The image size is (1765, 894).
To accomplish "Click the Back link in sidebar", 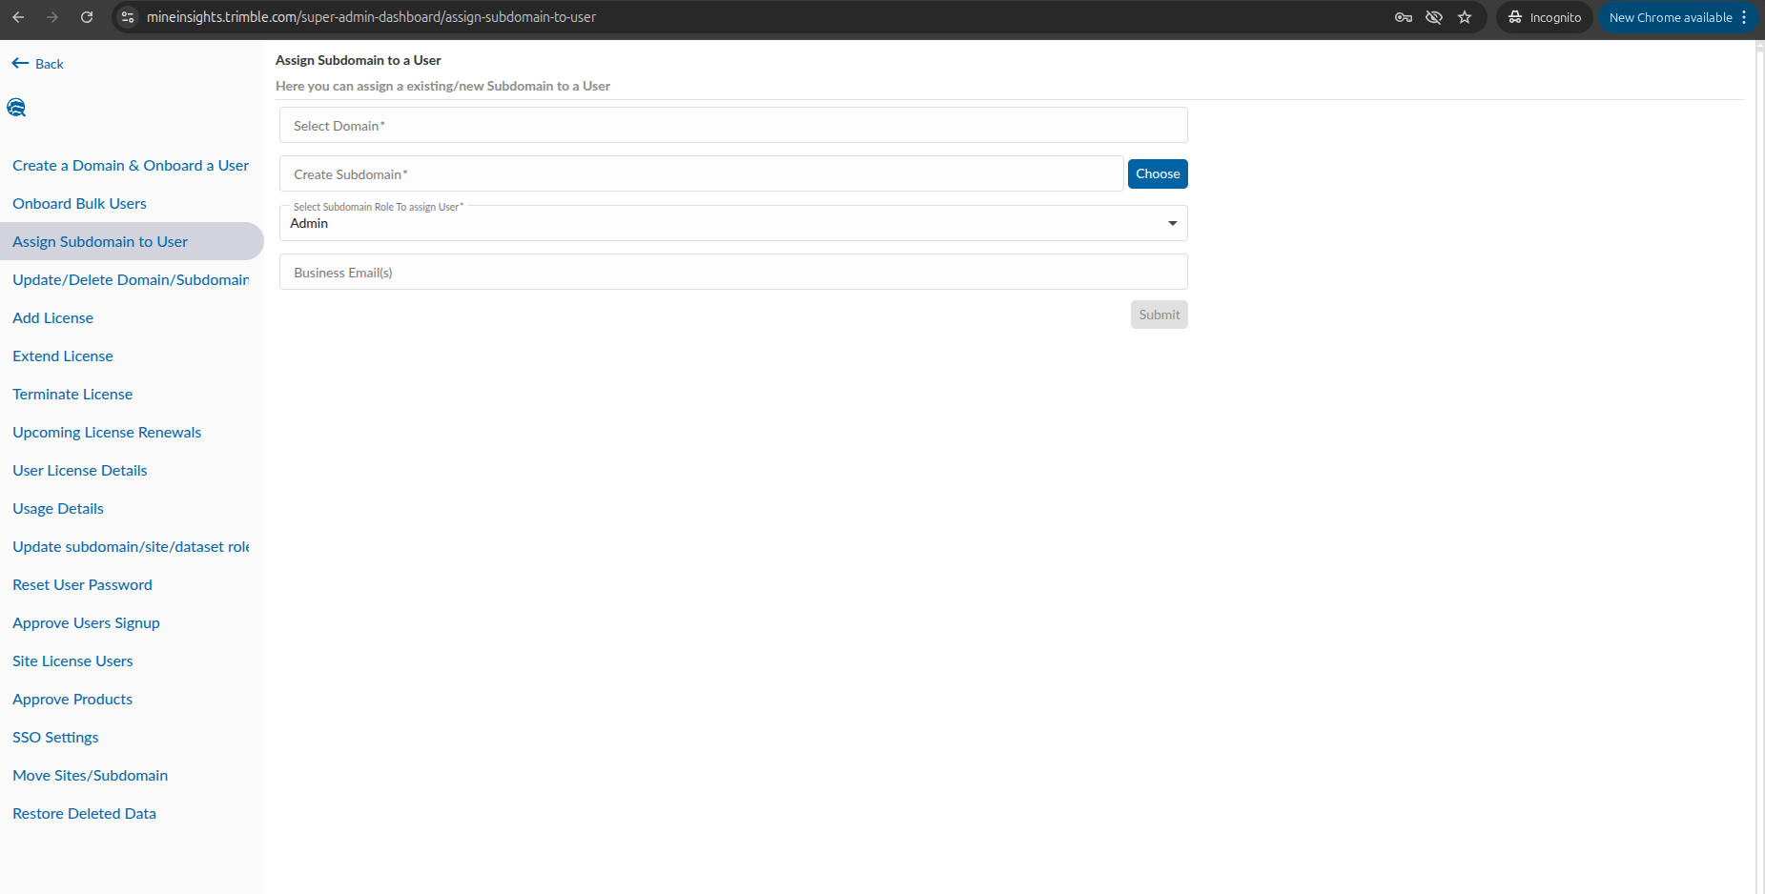I will [x=38, y=64].
